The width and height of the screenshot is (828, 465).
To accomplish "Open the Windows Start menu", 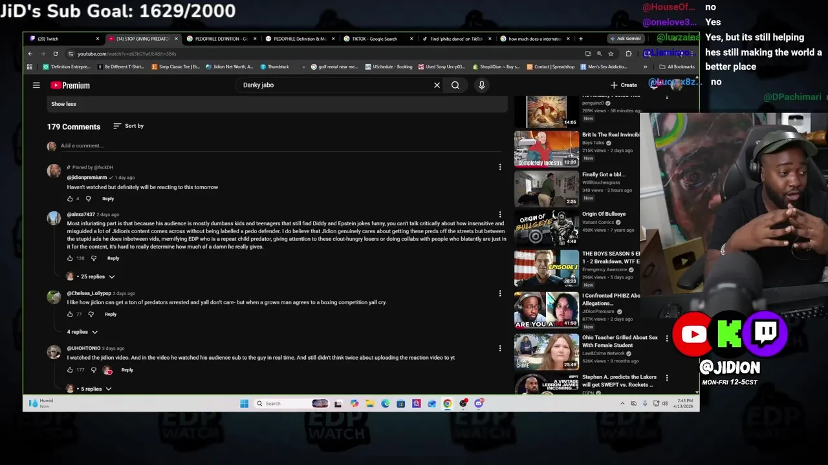I will [244, 404].
